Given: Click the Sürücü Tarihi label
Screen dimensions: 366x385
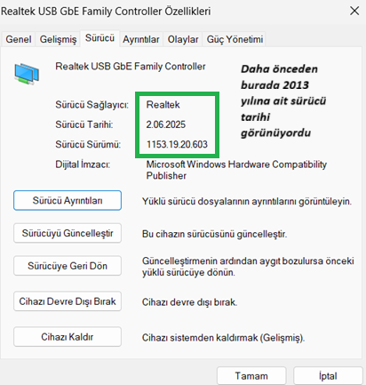Looking at the screenshot, I should tap(84, 124).
